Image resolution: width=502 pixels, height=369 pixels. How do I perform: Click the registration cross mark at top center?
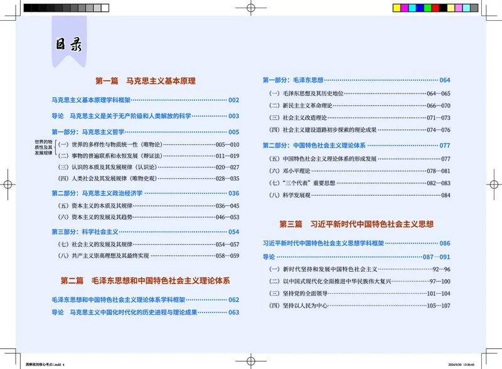pyautogui.click(x=251, y=6)
